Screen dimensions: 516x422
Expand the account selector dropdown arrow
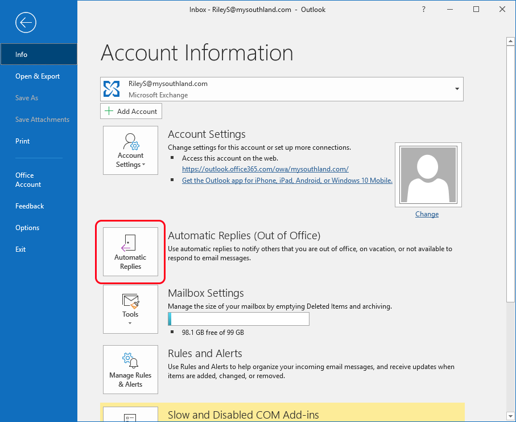click(457, 89)
